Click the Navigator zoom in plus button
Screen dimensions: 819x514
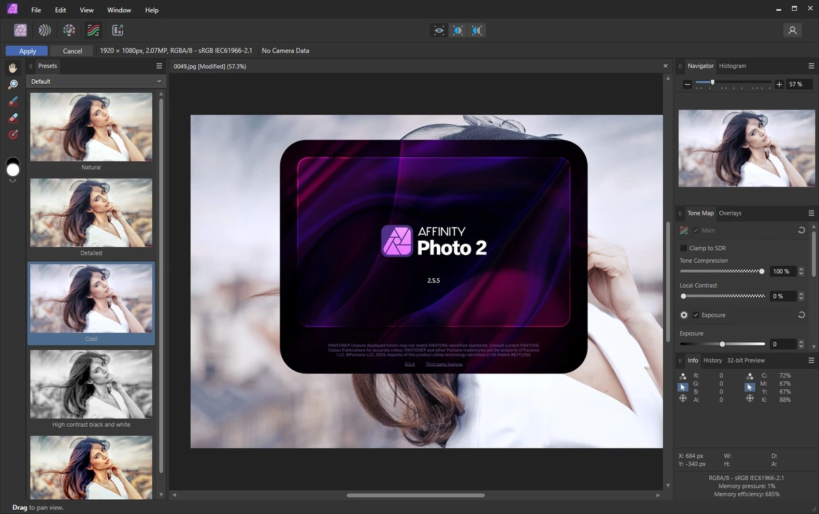coord(779,85)
